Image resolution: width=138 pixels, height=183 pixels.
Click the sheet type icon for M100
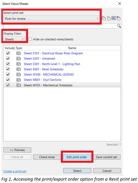tap(18, 75)
